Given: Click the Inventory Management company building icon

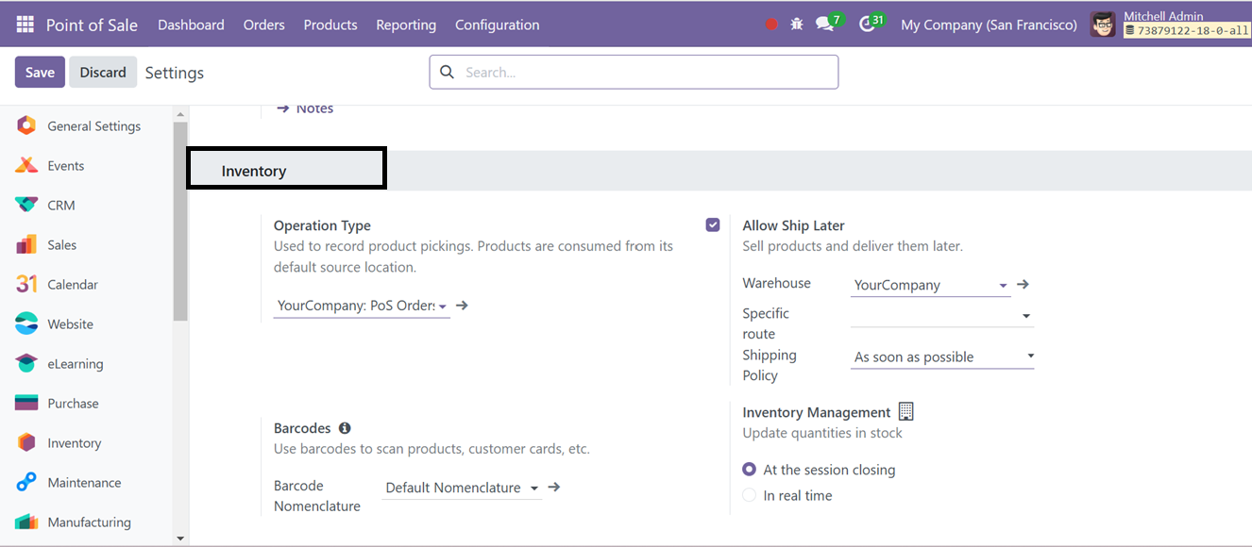Looking at the screenshot, I should tap(906, 411).
